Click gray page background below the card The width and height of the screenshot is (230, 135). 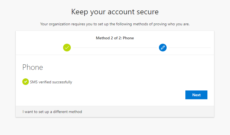click(x=115, y=126)
